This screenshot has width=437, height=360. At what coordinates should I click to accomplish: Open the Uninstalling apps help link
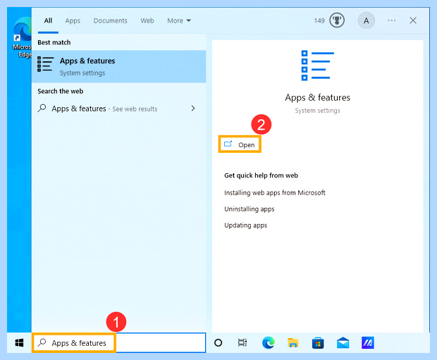click(x=249, y=209)
